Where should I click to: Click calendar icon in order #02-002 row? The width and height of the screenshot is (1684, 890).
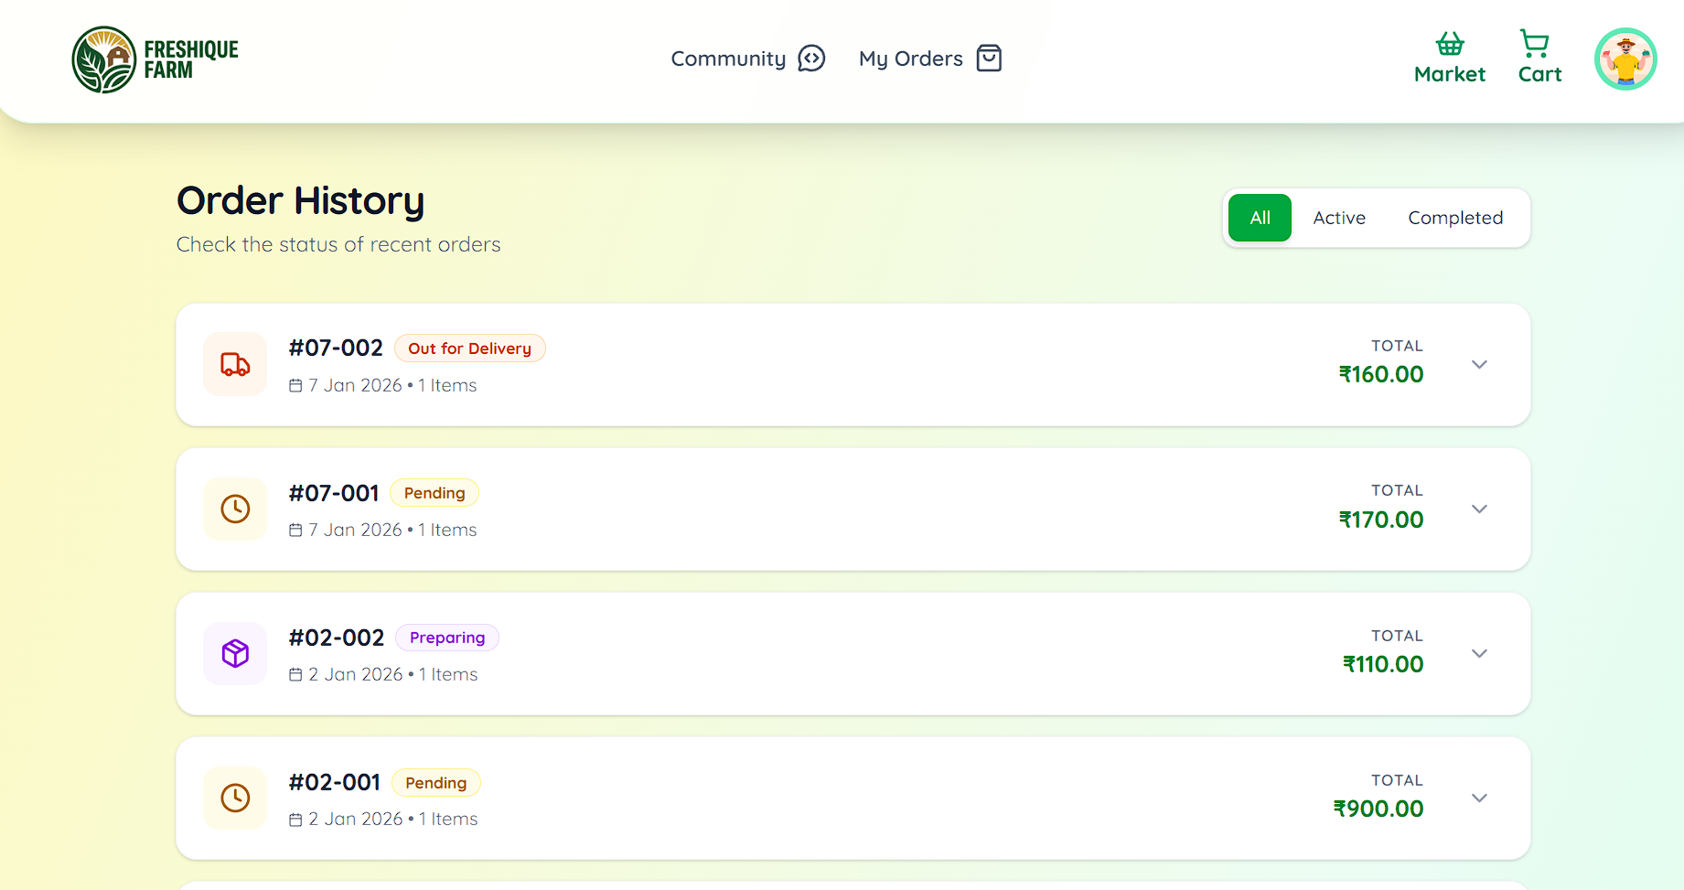(295, 675)
